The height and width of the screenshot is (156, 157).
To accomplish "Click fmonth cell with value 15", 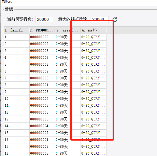I will 17,133.
